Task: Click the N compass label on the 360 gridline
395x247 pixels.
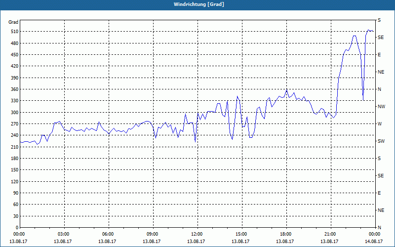Action: (379, 89)
